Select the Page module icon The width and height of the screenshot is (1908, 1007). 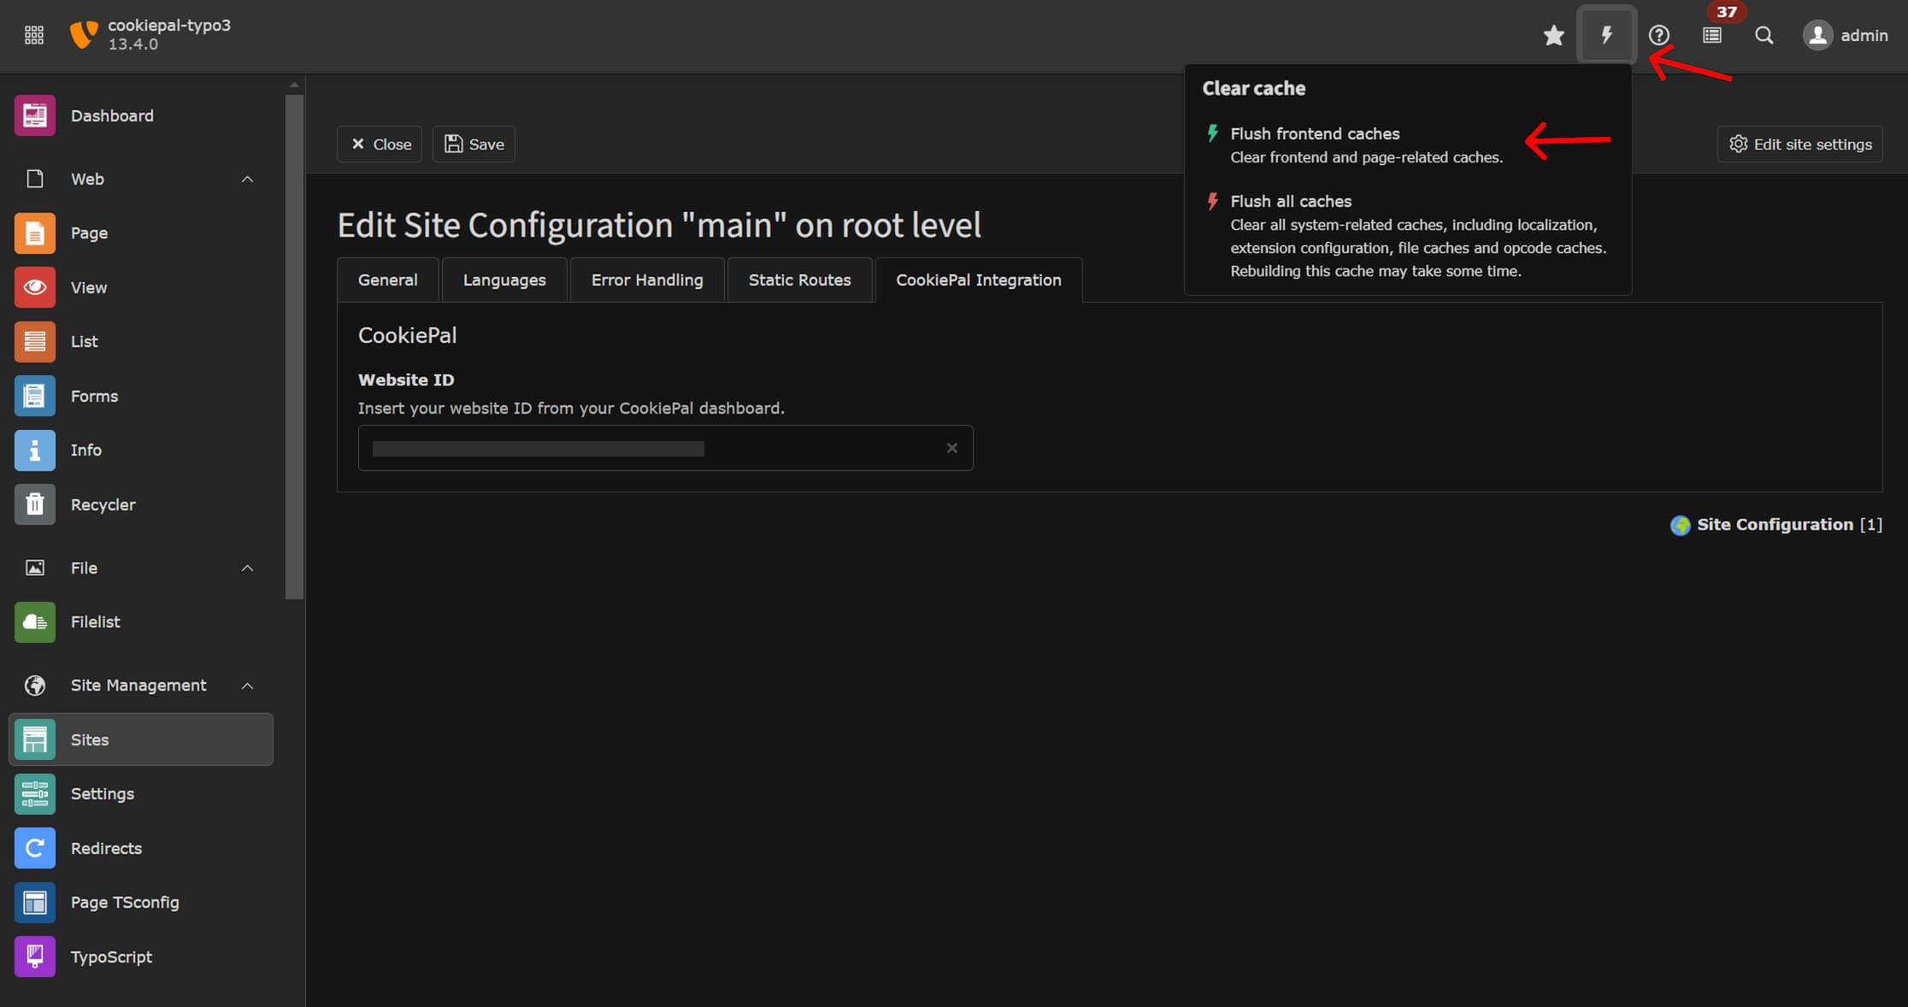(34, 233)
